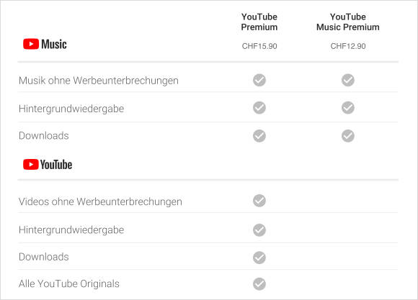The width and height of the screenshot is (418, 300).
Task: Click the Music wordmark text
Action: (x=54, y=44)
